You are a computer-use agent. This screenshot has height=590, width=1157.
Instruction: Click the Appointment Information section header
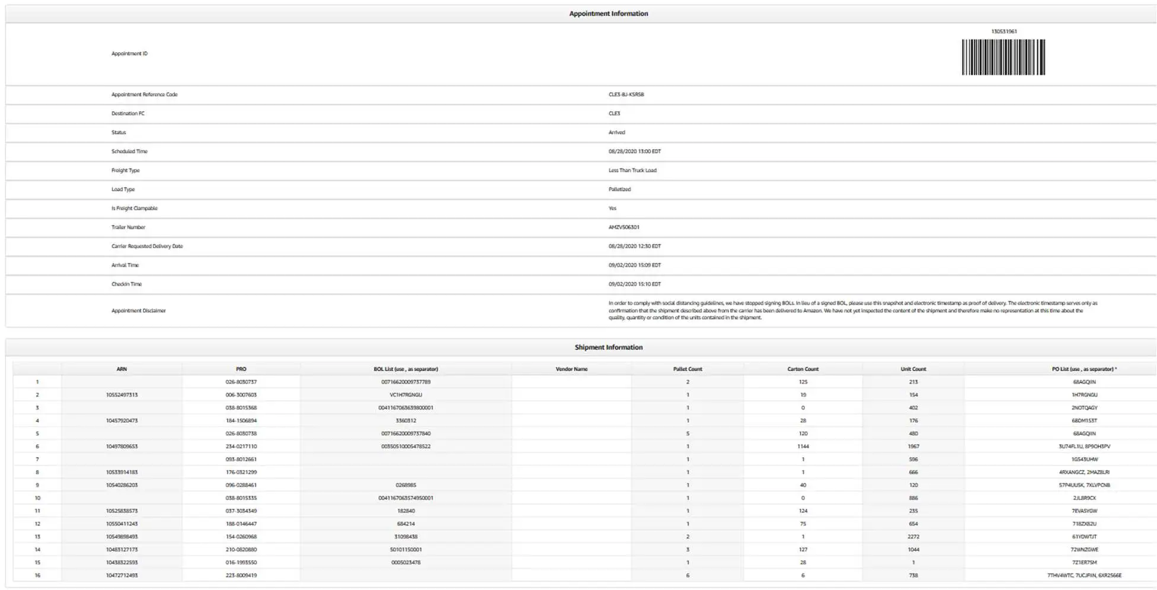[x=608, y=13]
